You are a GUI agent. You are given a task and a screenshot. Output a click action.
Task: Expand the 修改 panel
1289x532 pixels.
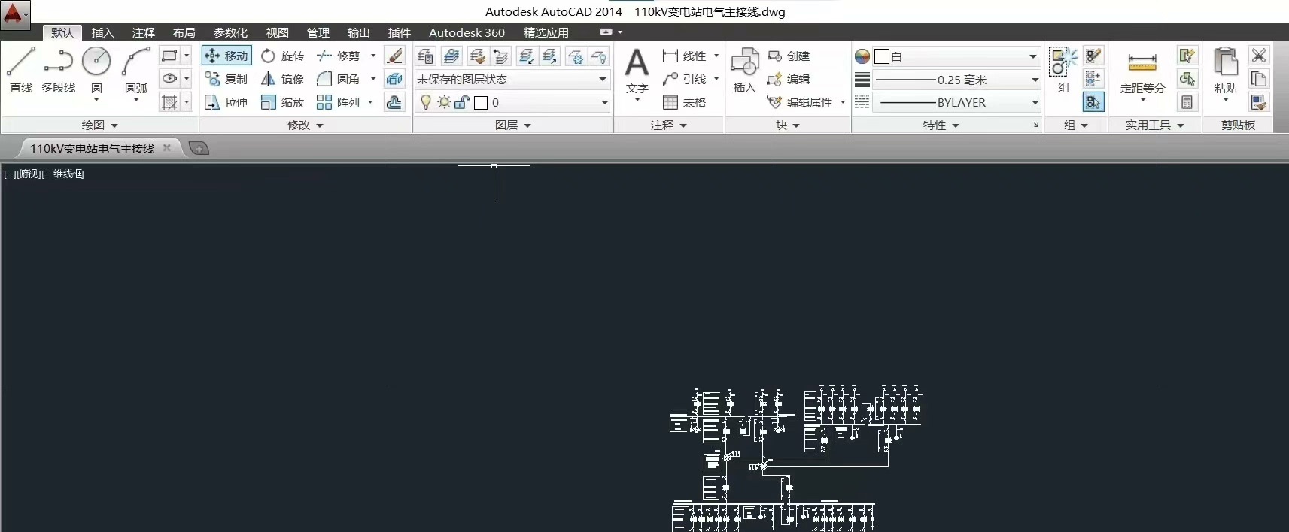click(306, 125)
